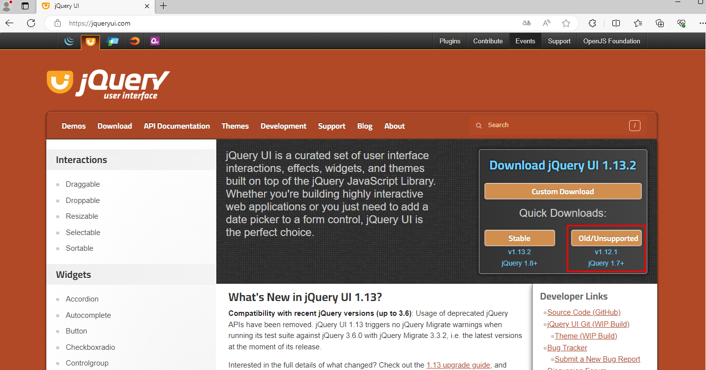Open jQuery UI Git (WIP Build) link

point(588,324)
